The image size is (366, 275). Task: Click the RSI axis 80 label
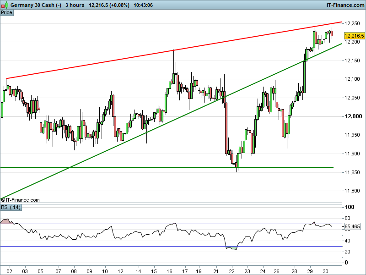point(347,218)
